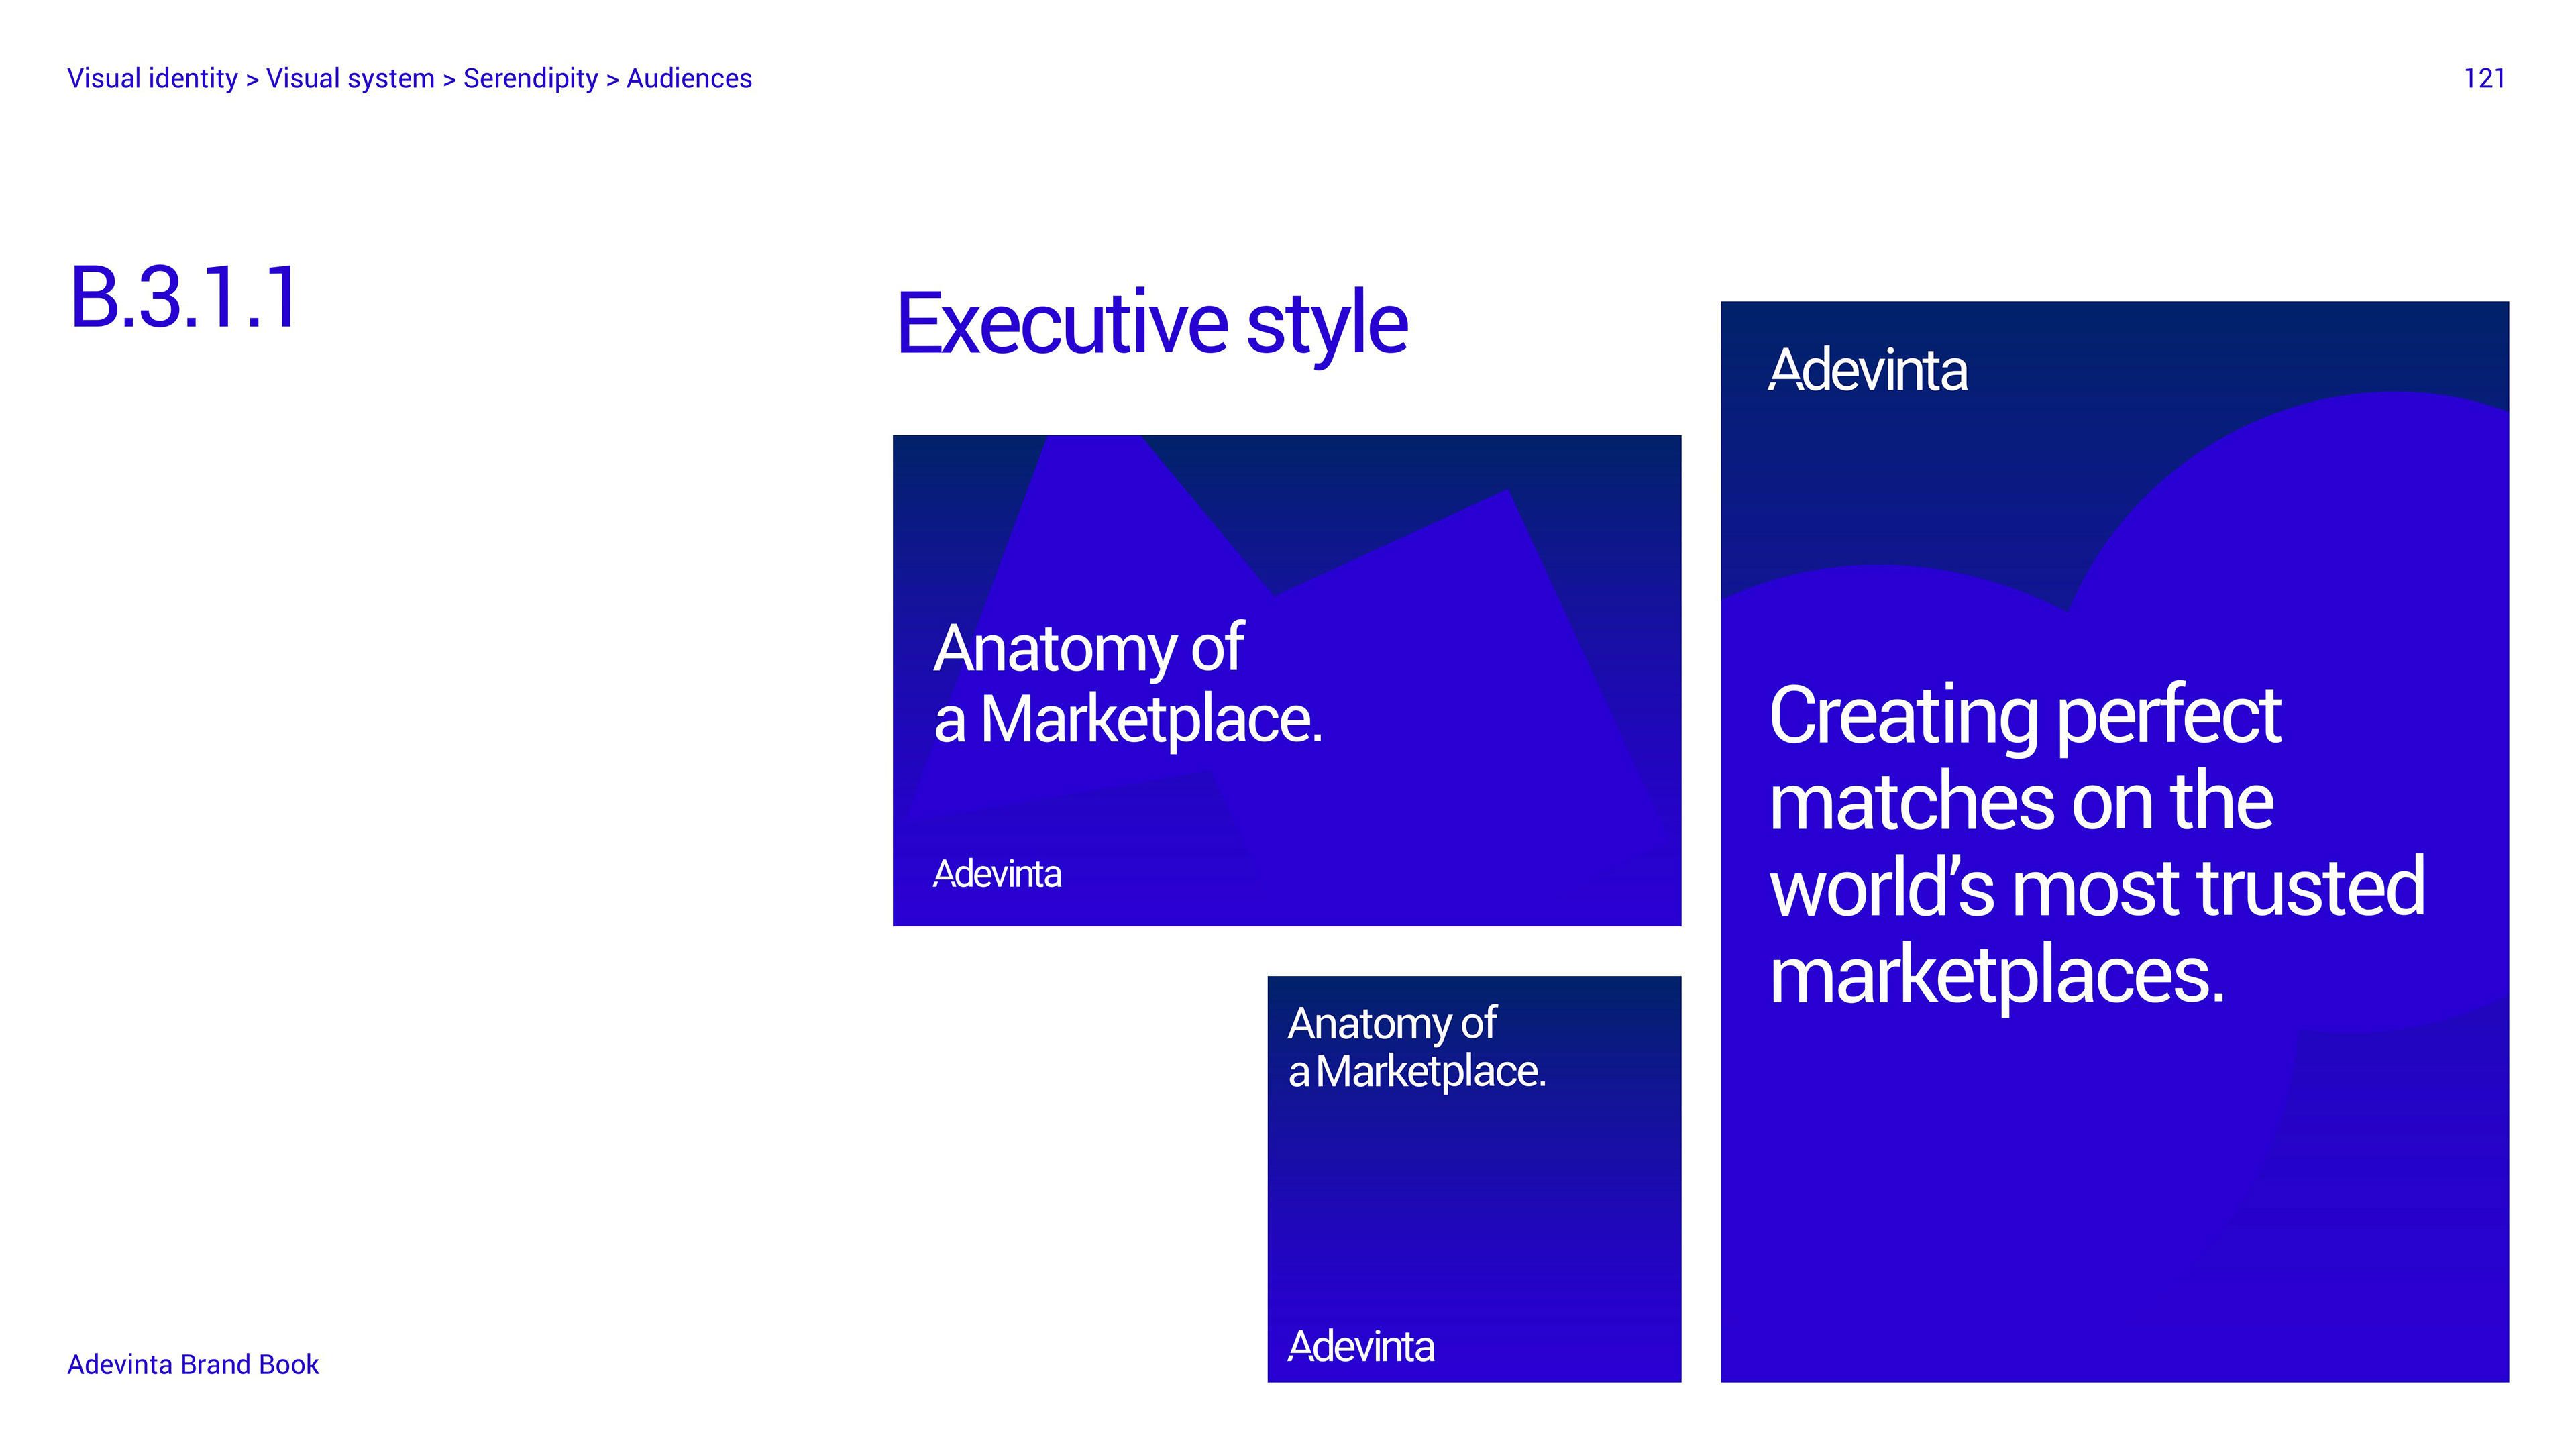
Task: Click the breadcrumb arrow before 'Serendipity'
Action: click(x=449, y=80)
